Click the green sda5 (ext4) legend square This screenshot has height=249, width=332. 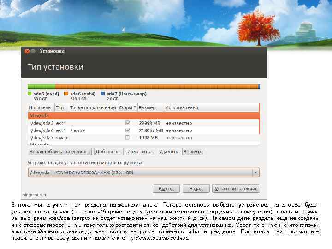30,94
